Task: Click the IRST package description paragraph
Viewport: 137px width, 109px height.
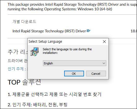Action: coord(72,7)
